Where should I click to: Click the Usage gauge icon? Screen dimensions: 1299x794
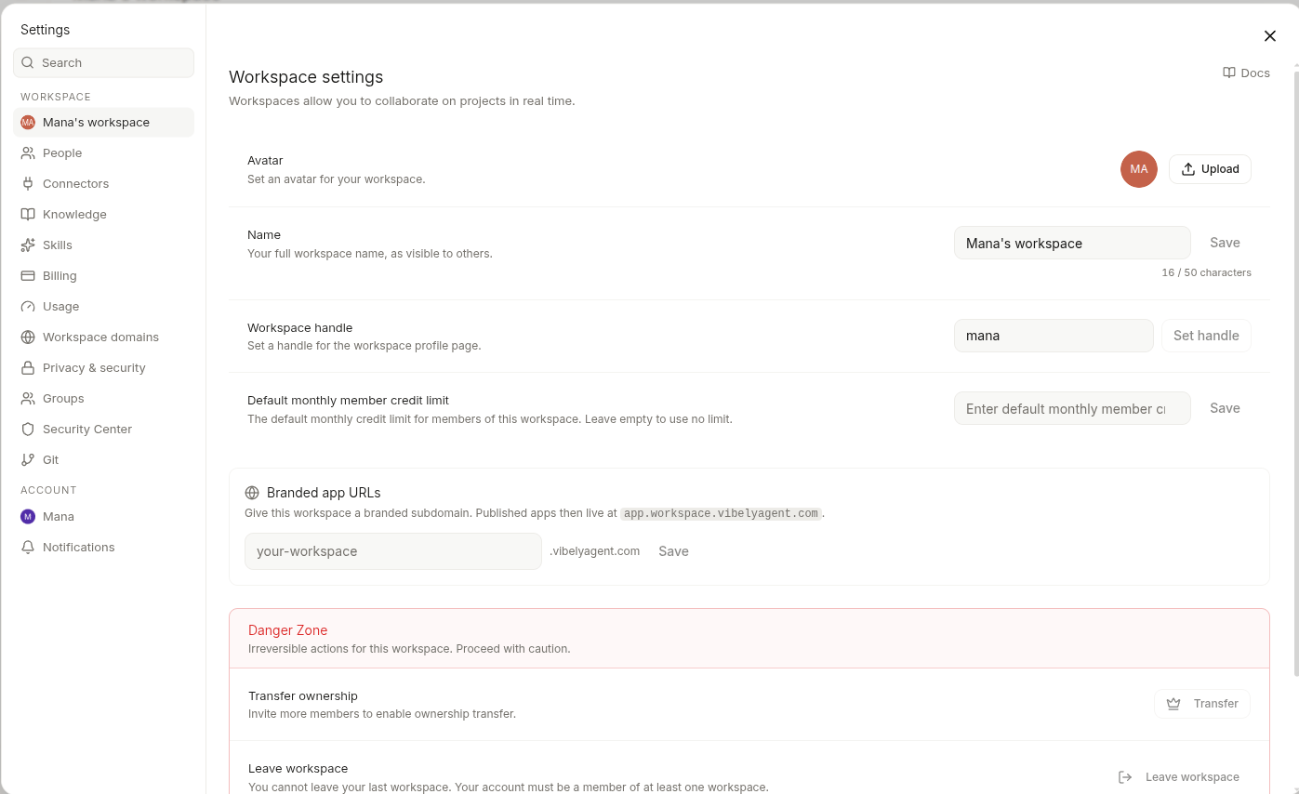coord(28,307)
